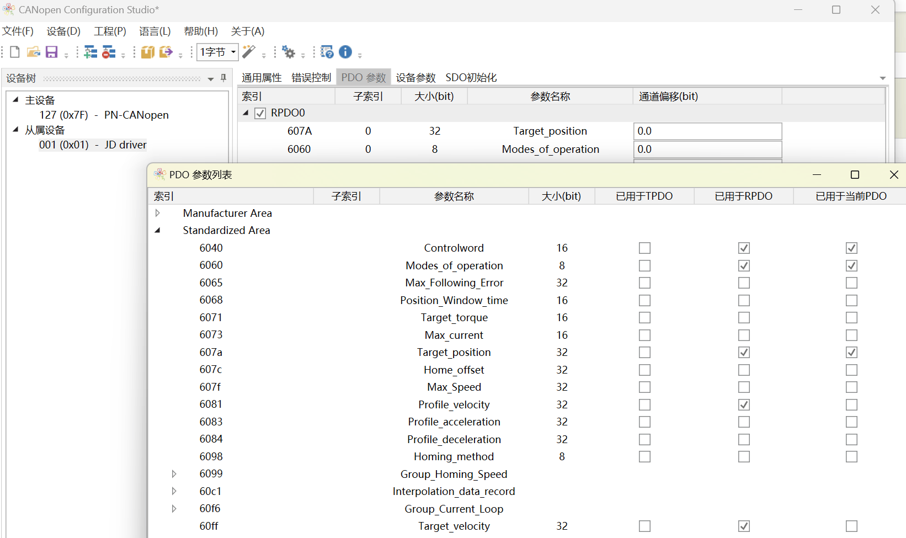Sort by 大小(bit) column in PDO list
The height and width of the screenshot is (538, 906).
[562, 196]
